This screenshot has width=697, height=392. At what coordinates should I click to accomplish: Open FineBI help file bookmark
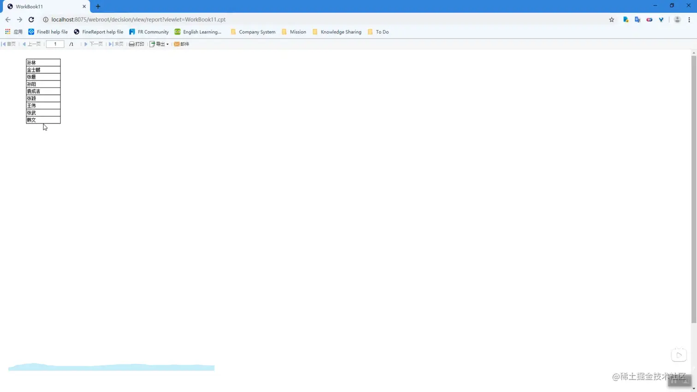pos(48,32)
